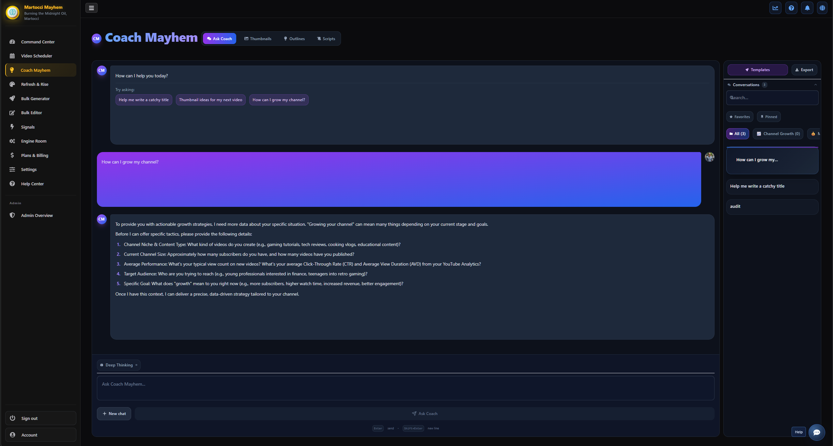Open Signals using the lightning bolt icon
This screenshot has height=446, width=833.
(12, 127)
